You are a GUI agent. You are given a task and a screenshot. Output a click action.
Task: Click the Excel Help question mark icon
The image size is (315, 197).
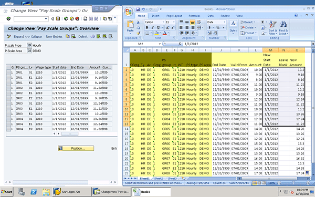click(x=296, y=15)
